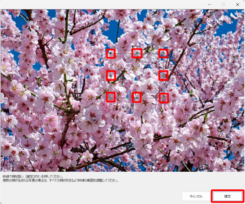Close the face selection window
The height and width of the screenshot is (204, 245).
tap(238, 4)
